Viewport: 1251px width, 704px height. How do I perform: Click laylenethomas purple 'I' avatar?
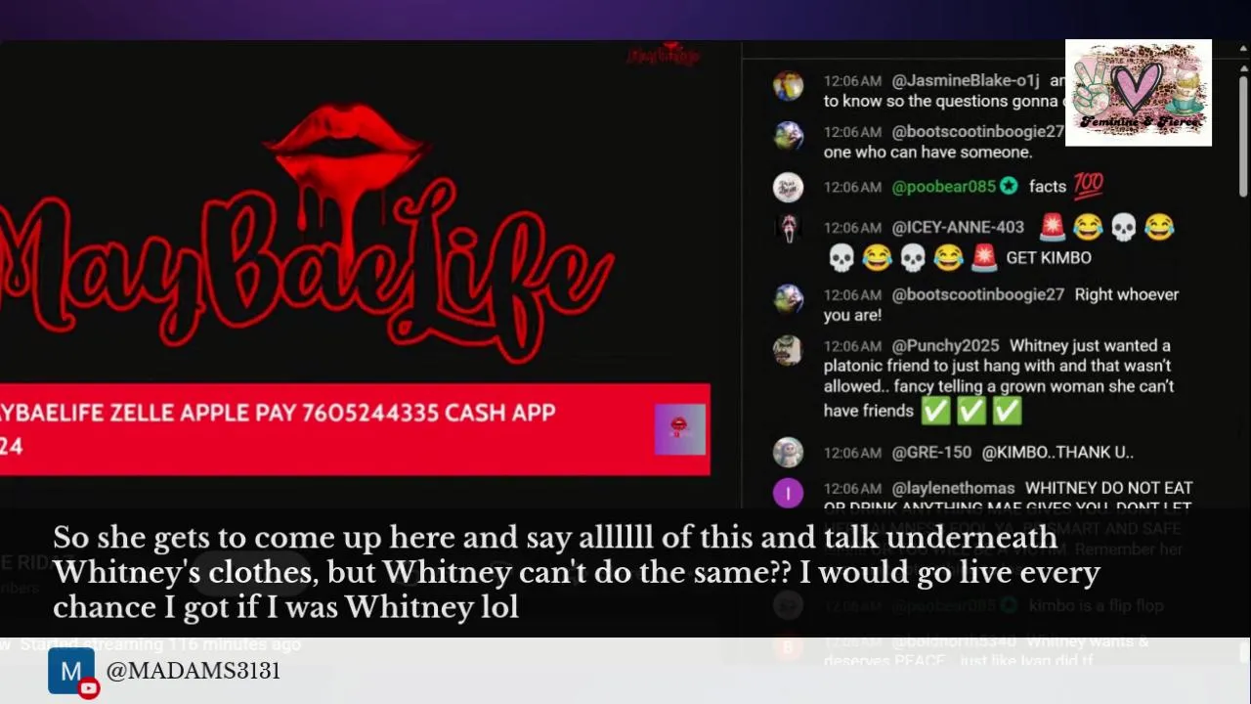click(x=788, y=493)
